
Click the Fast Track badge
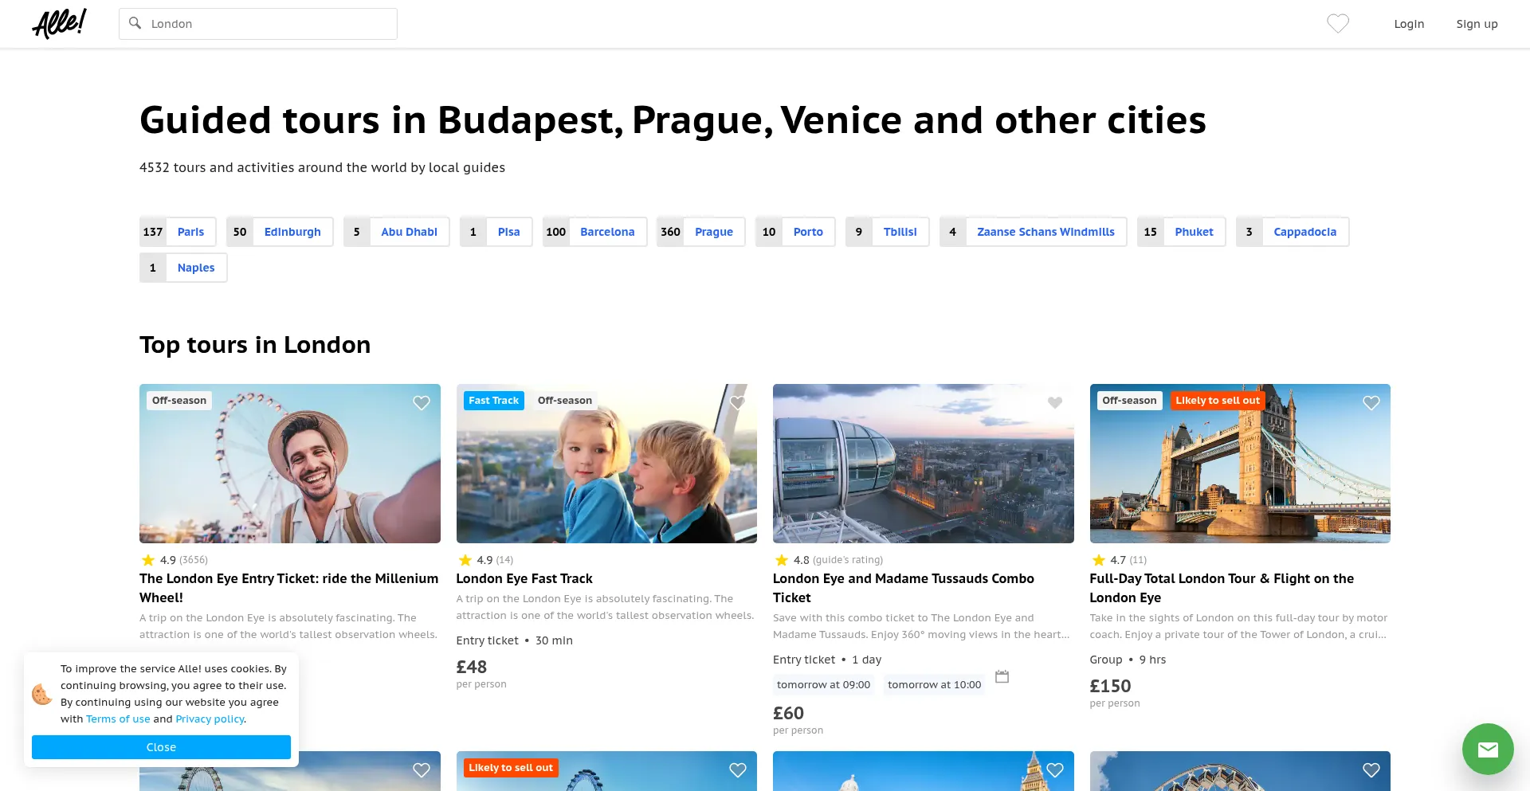[493, 401]
